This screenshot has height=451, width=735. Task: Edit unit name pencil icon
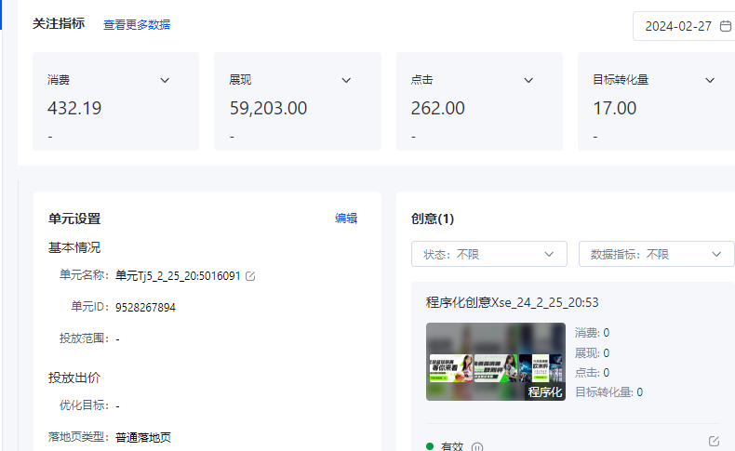(250, 276)
